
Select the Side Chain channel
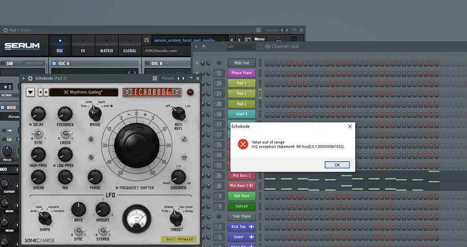coord(242,217)
